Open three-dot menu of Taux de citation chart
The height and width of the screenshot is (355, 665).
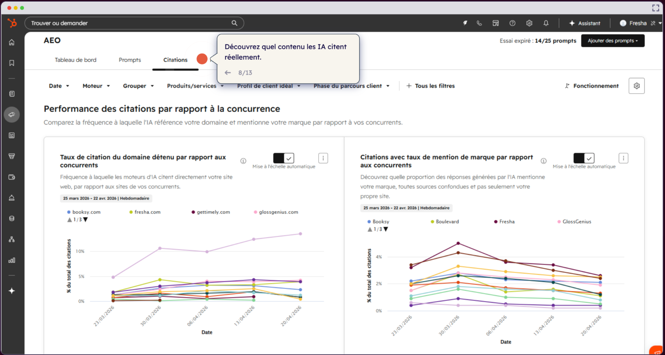[x=323, y=158]
